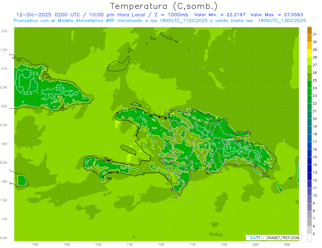Click the '69W' longitude axis label
Image resolution: width=322 pixels, height=248 pixels.
[255, 245]
